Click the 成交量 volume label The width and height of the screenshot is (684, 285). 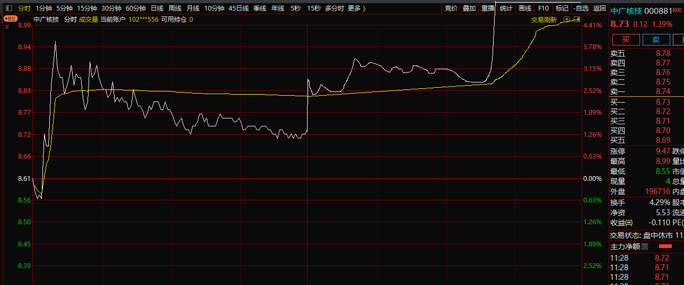89,20
